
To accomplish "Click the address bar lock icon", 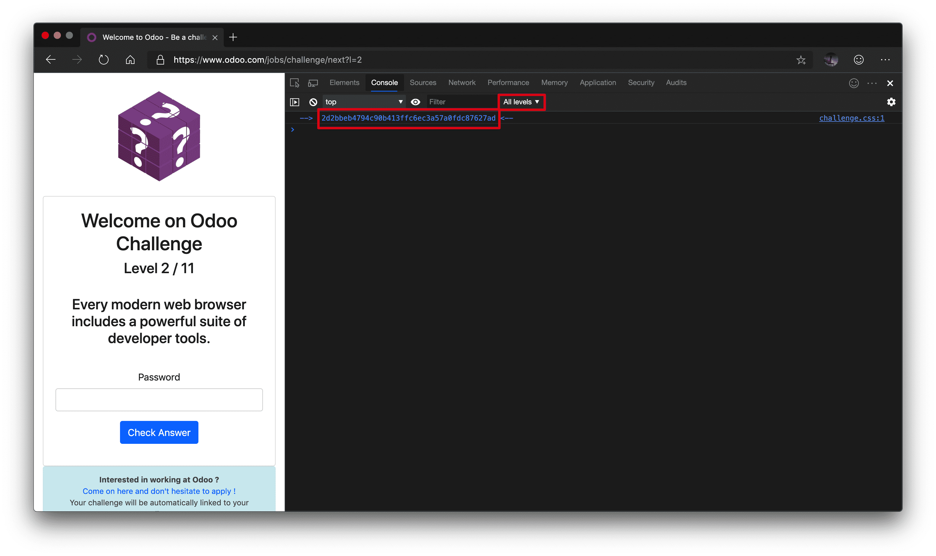I will [x=160, y=60].
